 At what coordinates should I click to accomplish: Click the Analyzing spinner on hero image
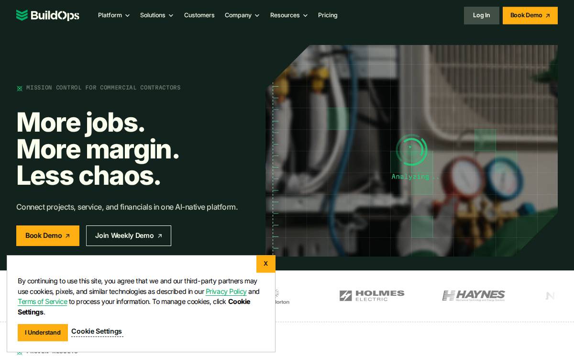click(x=412, y=150)
